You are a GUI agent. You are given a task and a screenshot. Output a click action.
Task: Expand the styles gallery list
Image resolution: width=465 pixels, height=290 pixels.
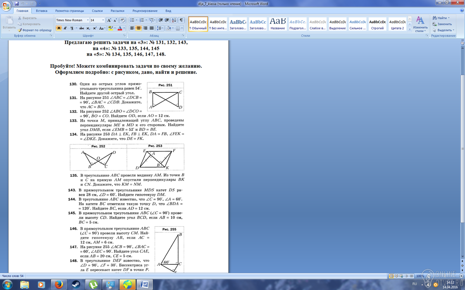tap(409, 29)
